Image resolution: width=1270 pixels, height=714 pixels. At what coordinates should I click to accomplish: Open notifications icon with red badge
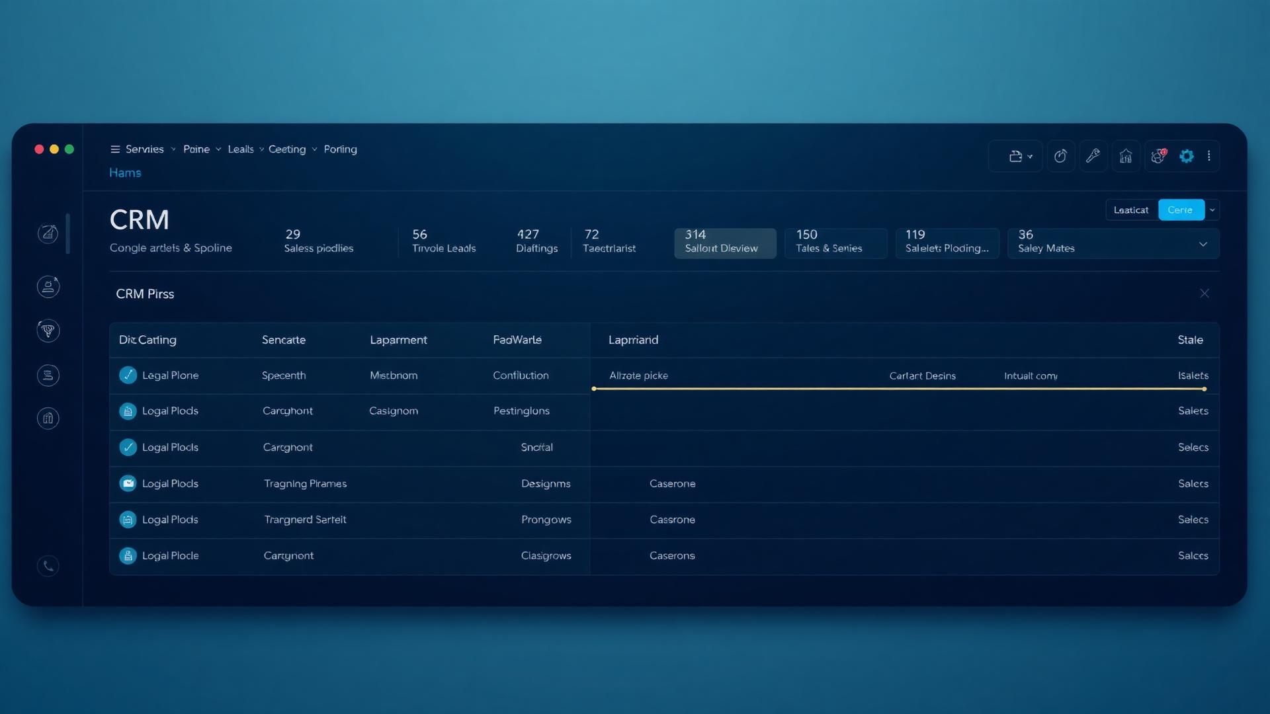[x=1158, y=156]
